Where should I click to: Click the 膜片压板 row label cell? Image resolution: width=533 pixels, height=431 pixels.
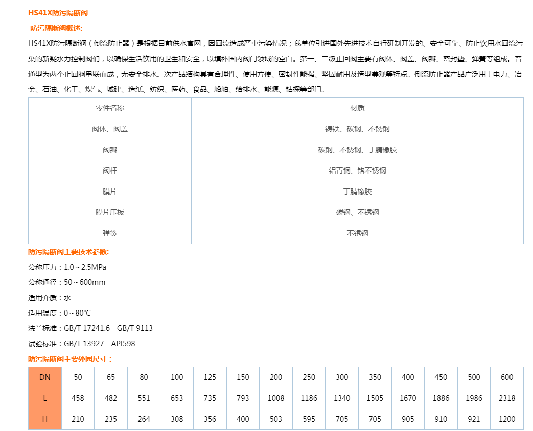(x=109, y=212)
